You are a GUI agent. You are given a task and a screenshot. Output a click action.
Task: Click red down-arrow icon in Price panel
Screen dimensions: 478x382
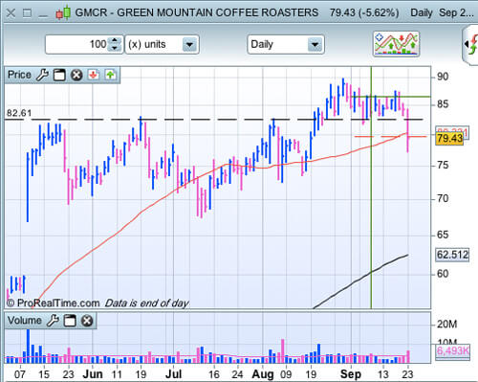[94, 75]
